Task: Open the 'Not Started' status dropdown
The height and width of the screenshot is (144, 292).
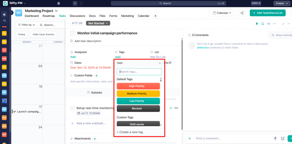Action: point(98,23)
